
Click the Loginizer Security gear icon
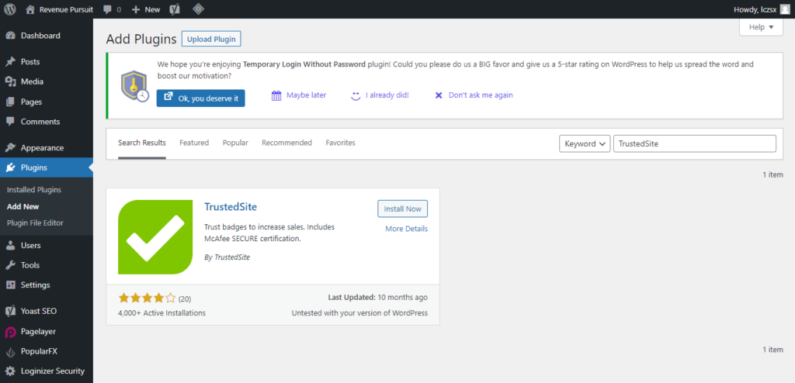(x=10, y=371)
